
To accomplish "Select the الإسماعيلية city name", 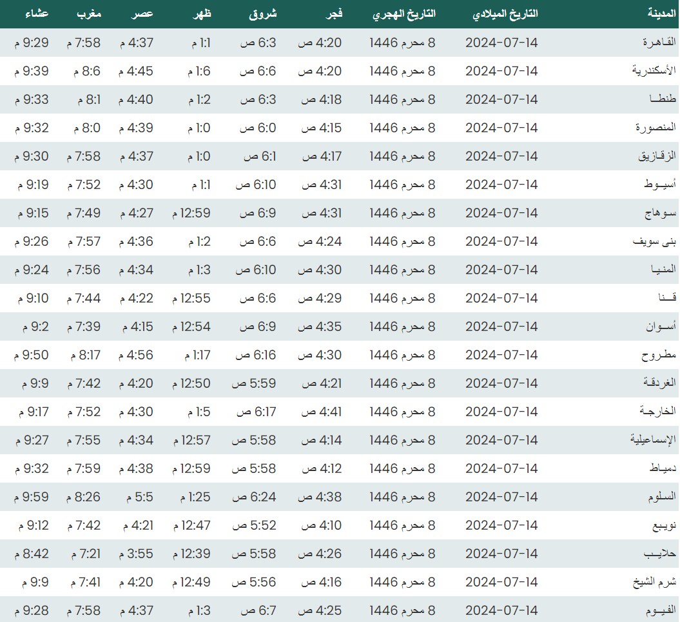I will pyautogui.click(x=653, y=440).
